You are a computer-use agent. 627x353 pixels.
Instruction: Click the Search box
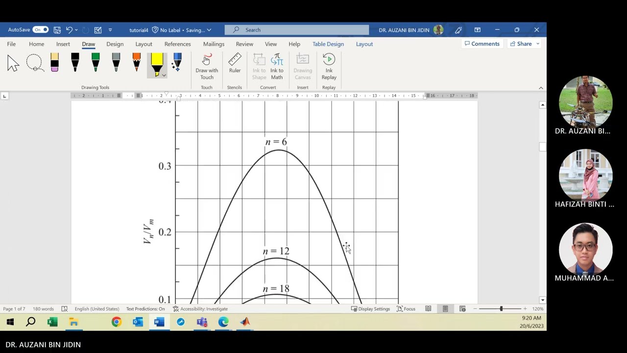pyautogui.click(x=296, y=30)
